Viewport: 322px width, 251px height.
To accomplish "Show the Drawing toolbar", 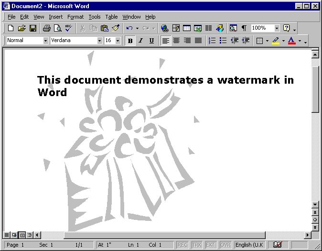I will [220, 28].
